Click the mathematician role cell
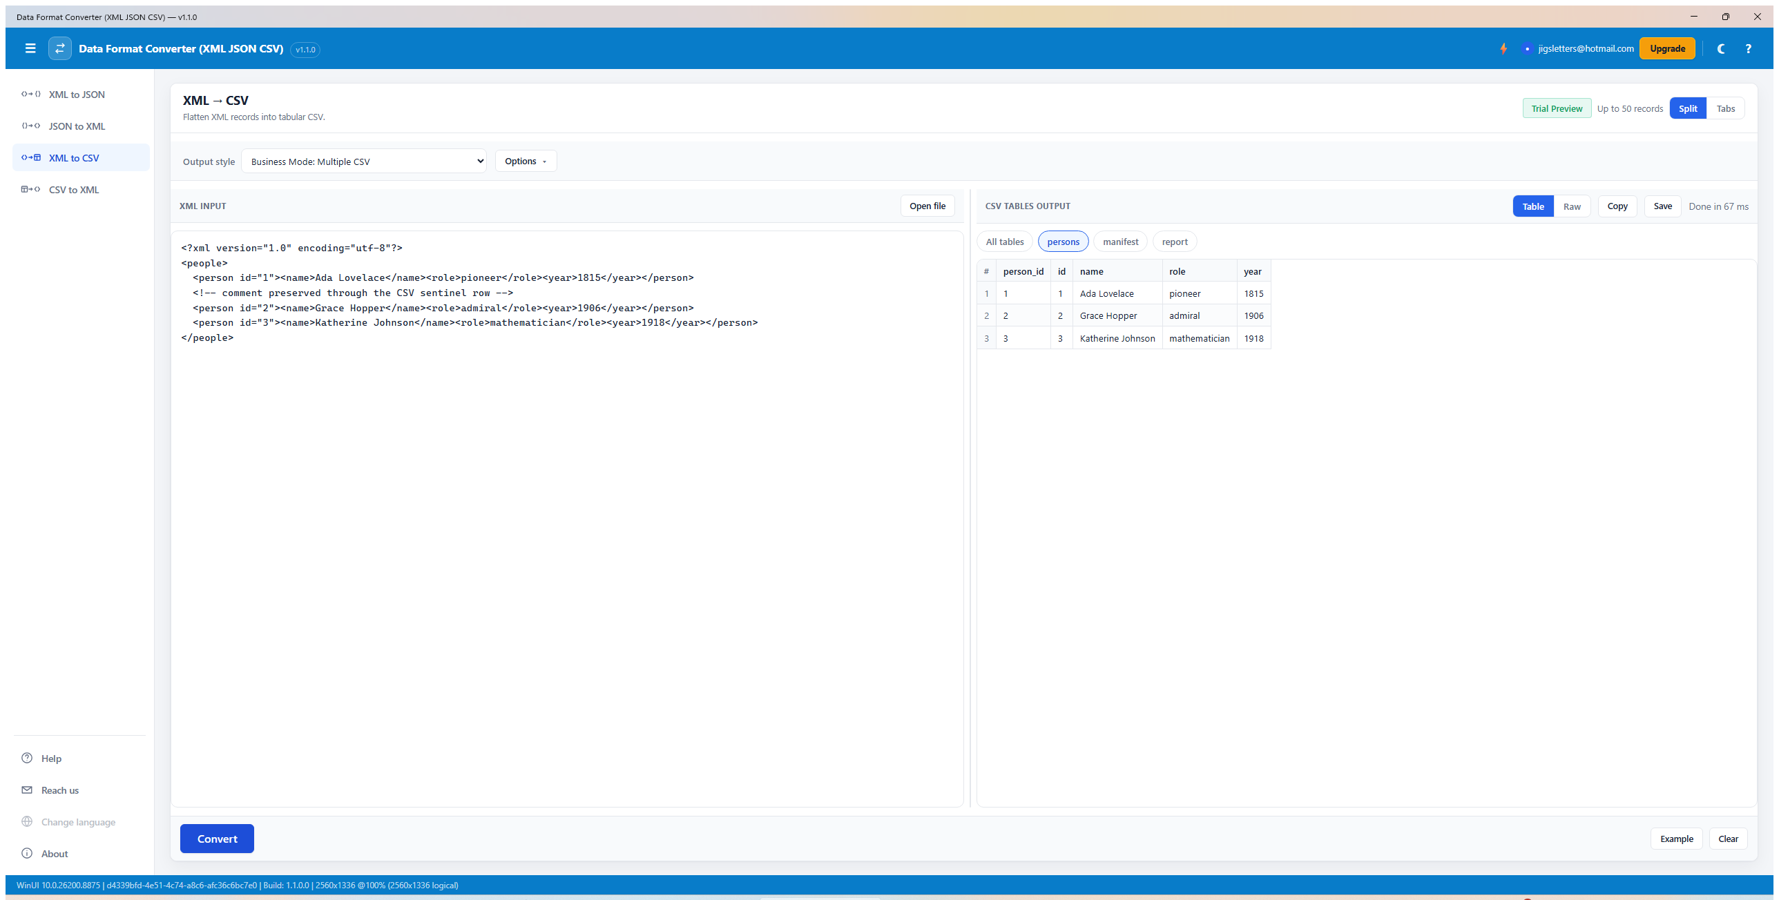Image resolution: width=1779 pixels, height=900 pixels. coord(1200,338)
